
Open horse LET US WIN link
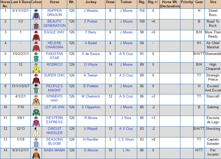click(x=55, y=107)
